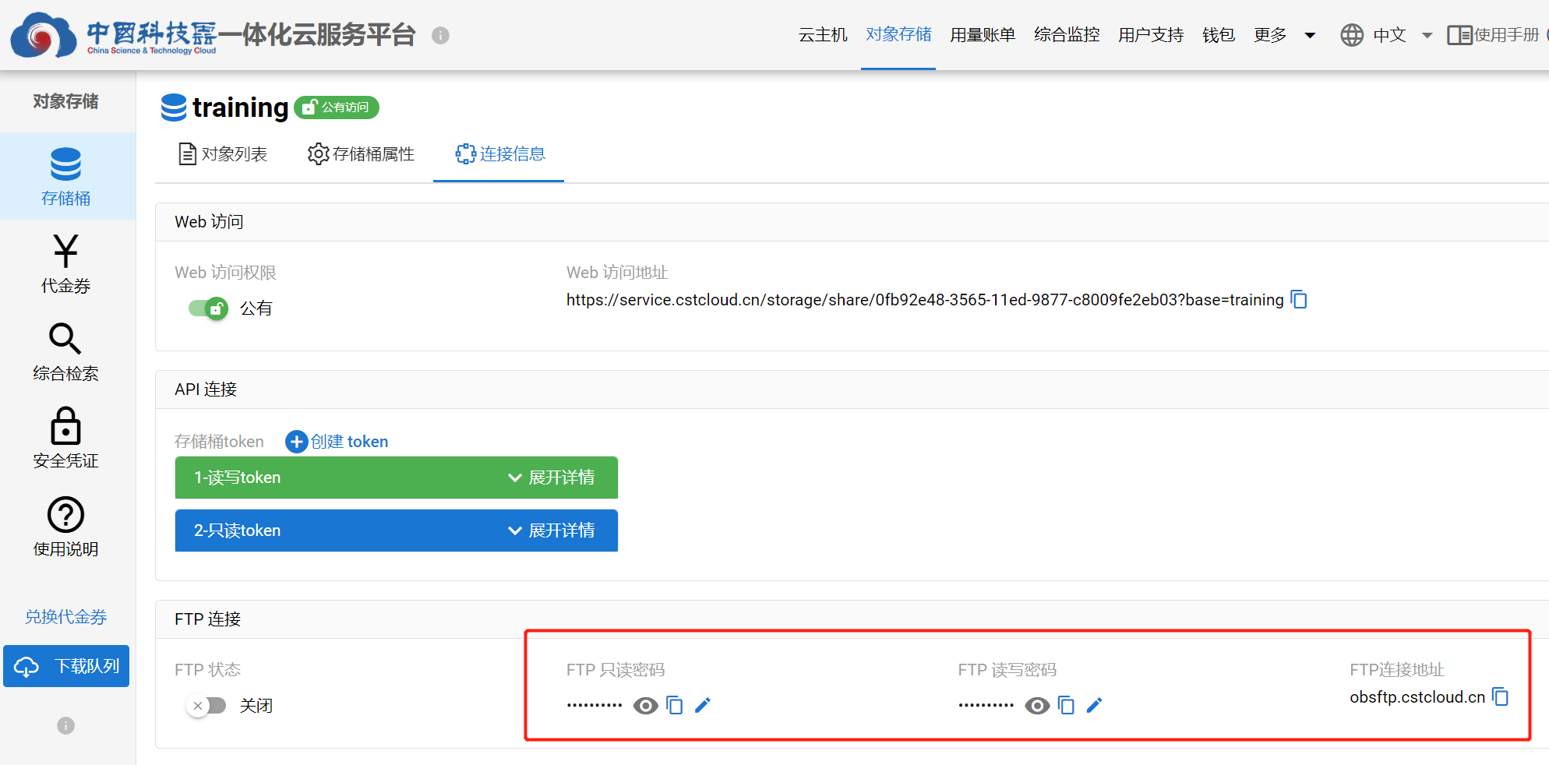Edit the FTP 读写密码 with pencil icon

pyautogui.click(x=1095, y=706)
